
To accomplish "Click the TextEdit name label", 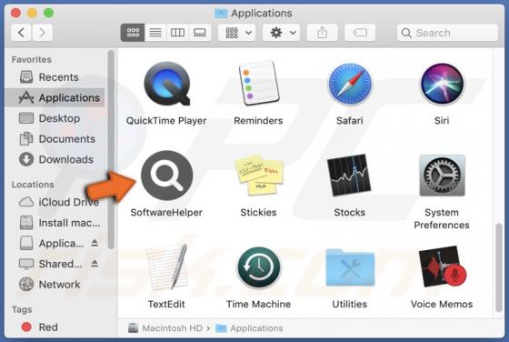I will click(x=166, y=304).
